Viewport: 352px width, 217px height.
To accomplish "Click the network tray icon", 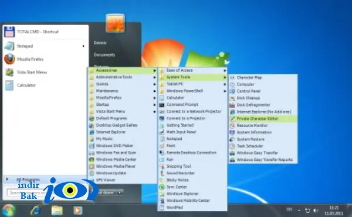I will coord(307,211).
